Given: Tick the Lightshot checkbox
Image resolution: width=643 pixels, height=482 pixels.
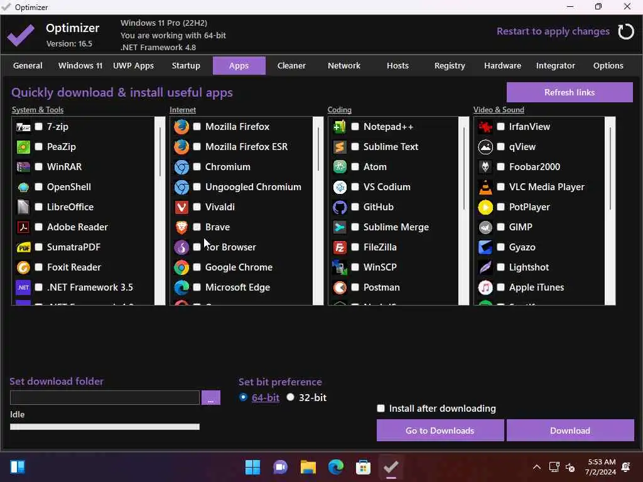Looking at the screenshot, I should click(500, 267).
